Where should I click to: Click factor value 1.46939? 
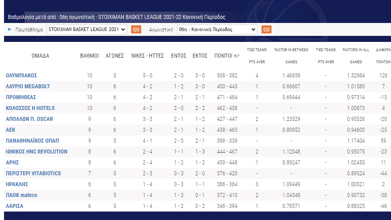(291, 75)
